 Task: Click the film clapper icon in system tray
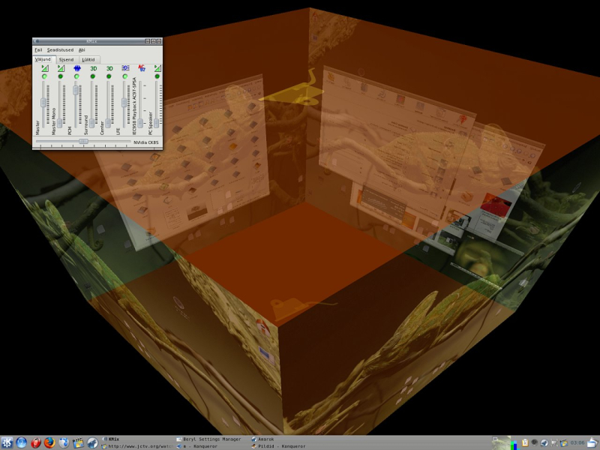(564, 442)
